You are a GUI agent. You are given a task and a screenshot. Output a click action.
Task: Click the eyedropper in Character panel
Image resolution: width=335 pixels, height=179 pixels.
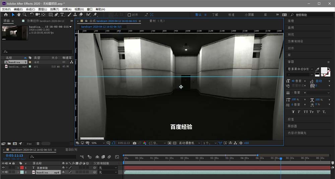pyautogui.click(x=317, y=69)
